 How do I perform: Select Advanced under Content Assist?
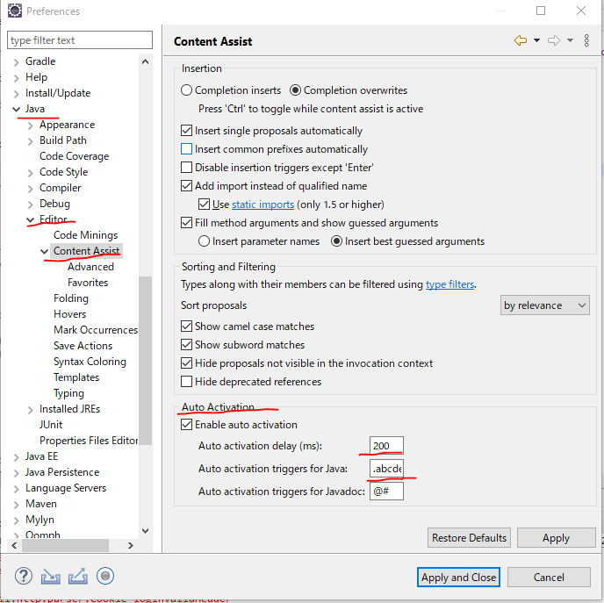pyautogui.click(x=91, y=267)
